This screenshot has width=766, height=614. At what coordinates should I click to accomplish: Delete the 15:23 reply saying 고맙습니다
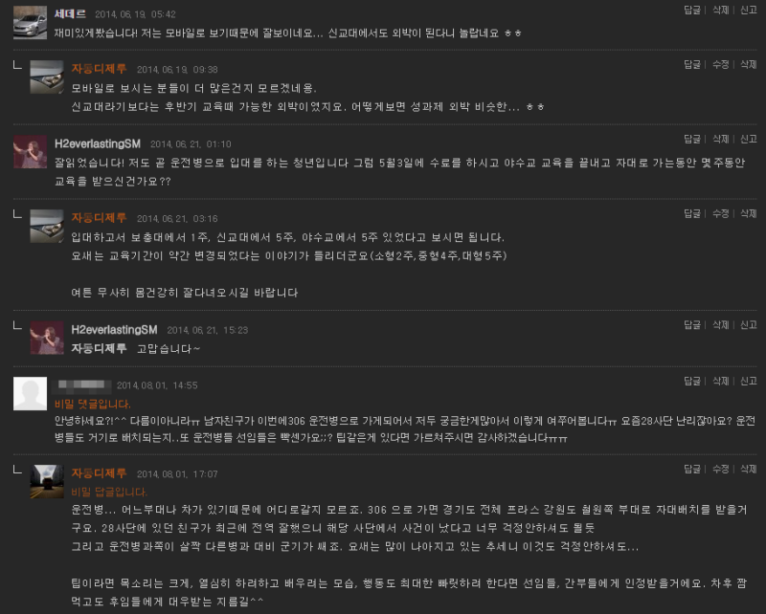(720, 325)
